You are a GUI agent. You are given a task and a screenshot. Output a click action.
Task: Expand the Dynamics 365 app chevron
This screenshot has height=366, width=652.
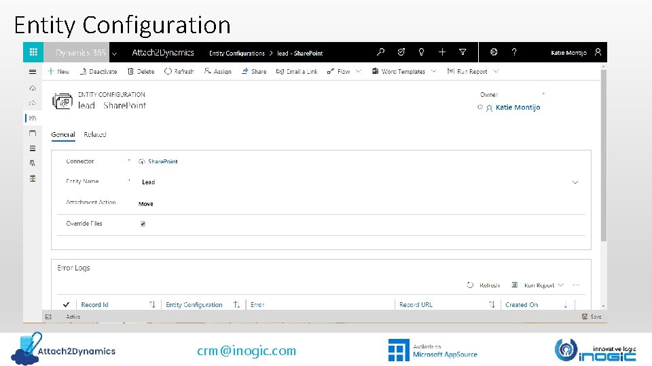pyautogui.click(x=114, y=54)
